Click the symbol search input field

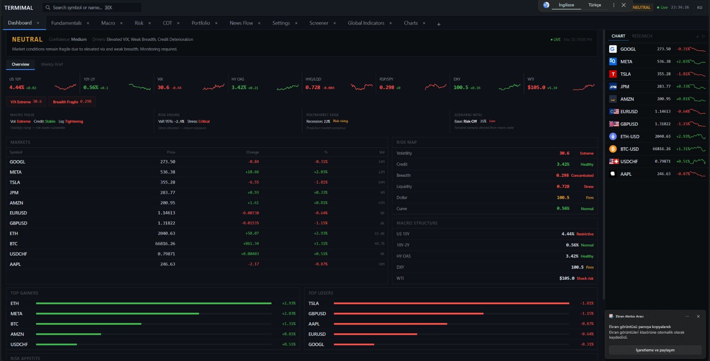(92, 7)
